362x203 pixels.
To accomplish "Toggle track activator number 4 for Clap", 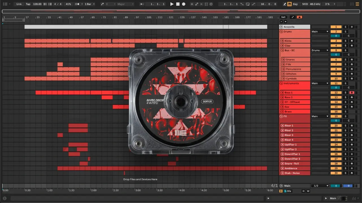I will pyautogui.click(x=336, y=46).
